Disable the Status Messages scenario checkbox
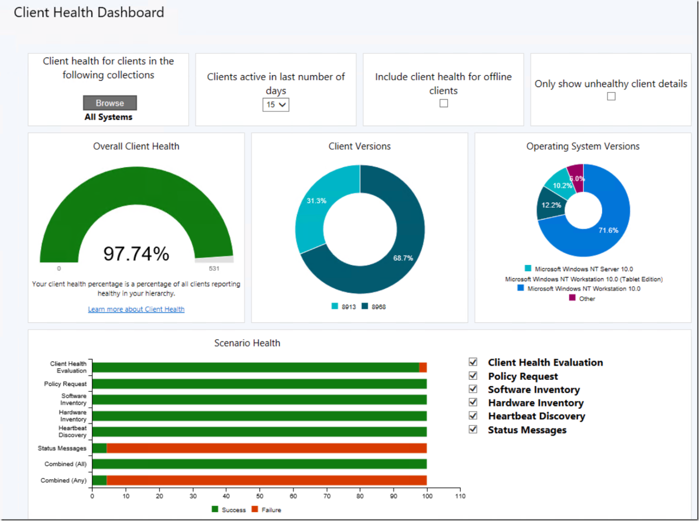The image size is (699, 521). [x=473, y=429]
